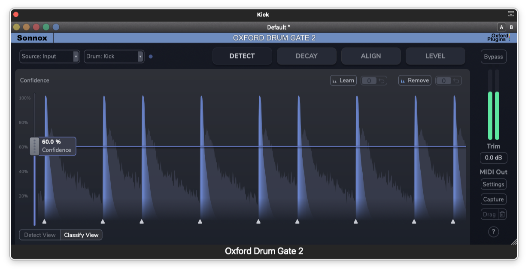Click the Learn count field showing 0

coord(369,81)
